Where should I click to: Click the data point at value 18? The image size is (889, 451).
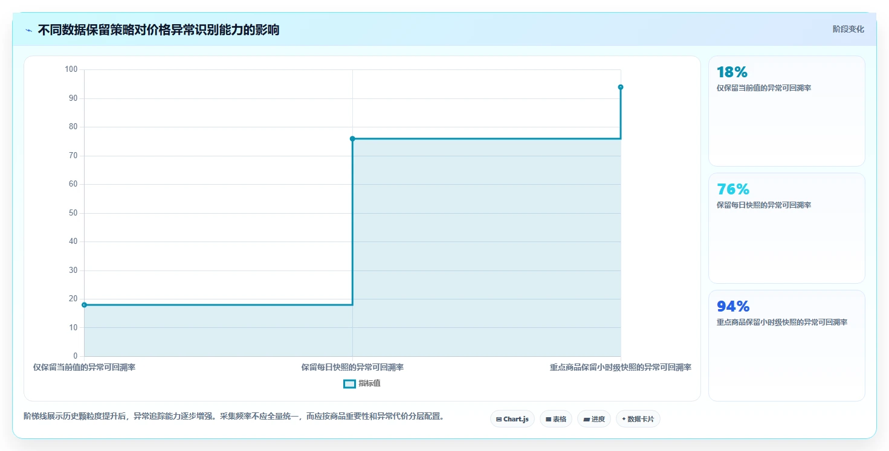(84, 305)
